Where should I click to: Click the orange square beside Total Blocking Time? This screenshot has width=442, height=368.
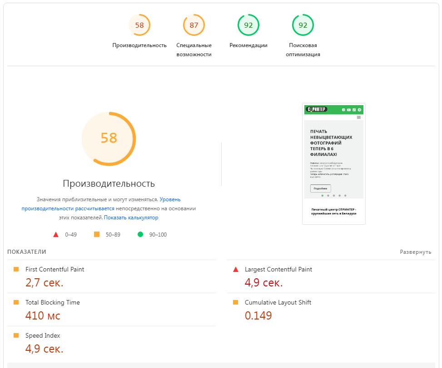click(x=16, y=302)
